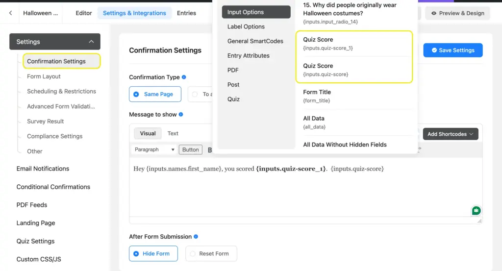The height and width of the screenshot is (271, 502).
Task: Select the Reset Form radio option
Action: pyautogui.click(x=211, y=253)
